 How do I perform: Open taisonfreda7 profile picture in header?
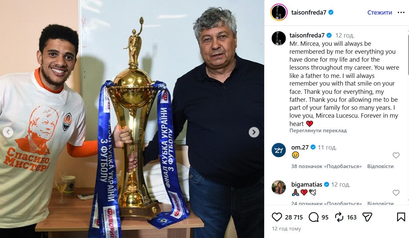(279, 13)
